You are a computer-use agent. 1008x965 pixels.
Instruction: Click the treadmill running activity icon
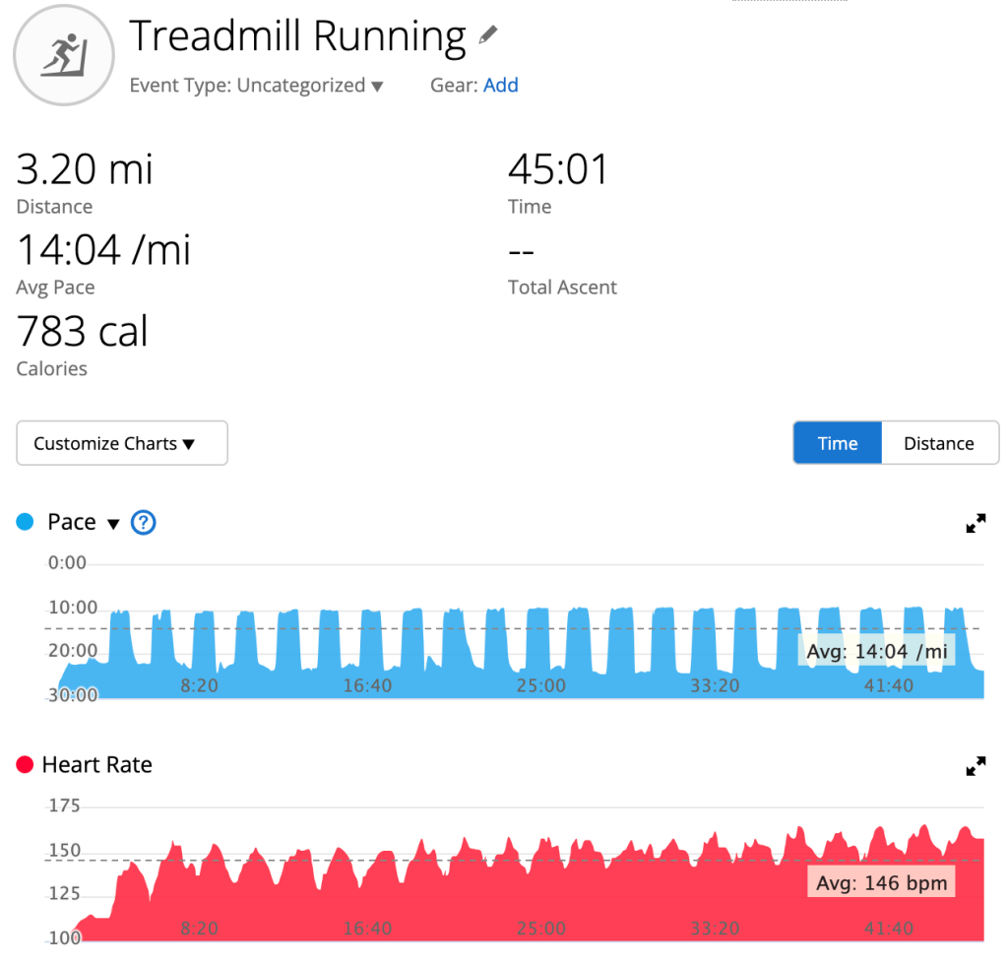pos(65,55)
